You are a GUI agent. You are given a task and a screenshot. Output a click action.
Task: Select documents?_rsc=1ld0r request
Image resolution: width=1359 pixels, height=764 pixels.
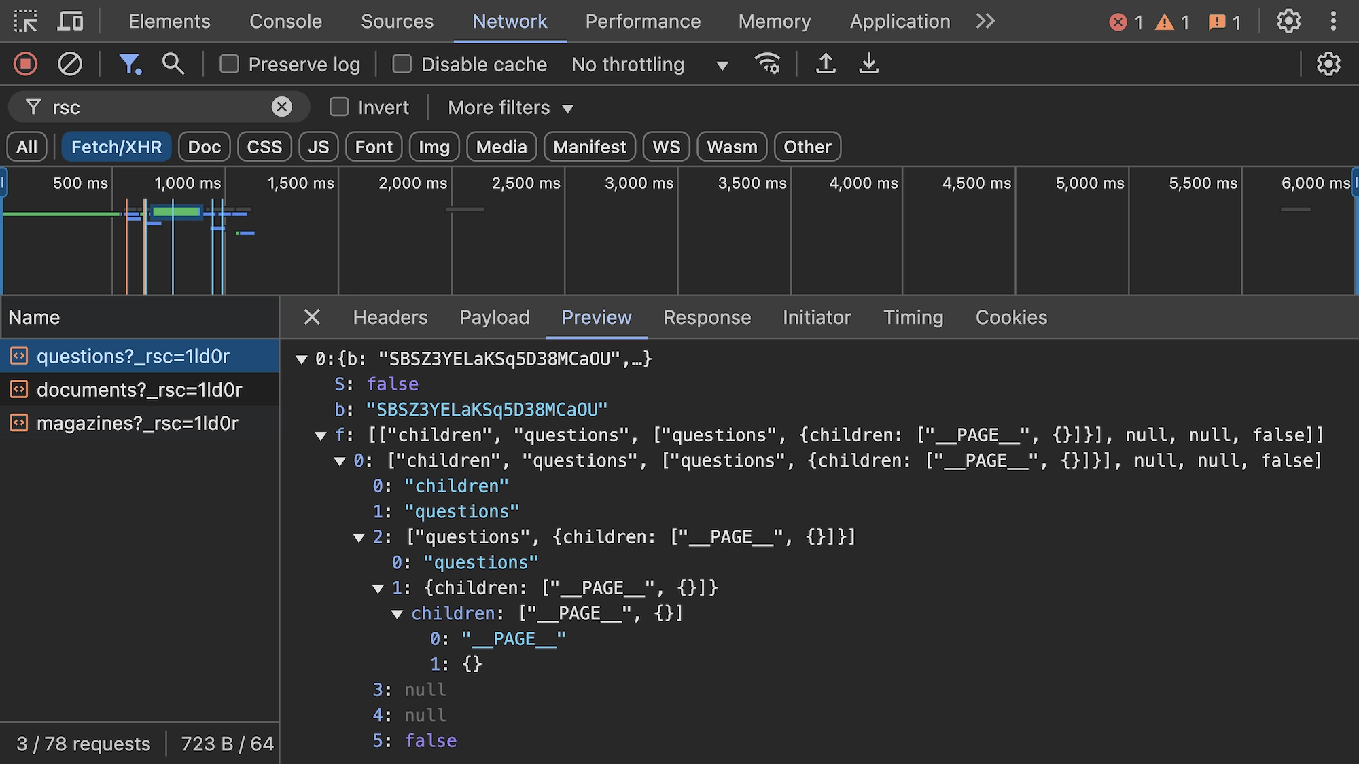coord(139,390)
